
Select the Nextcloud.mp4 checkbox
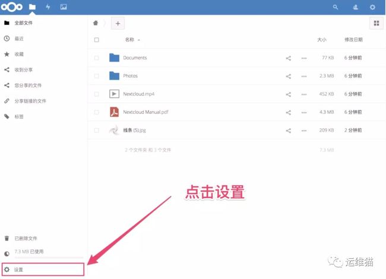pos(96,94)
